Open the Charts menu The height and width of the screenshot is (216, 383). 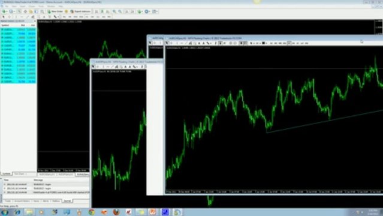[32, 6]
